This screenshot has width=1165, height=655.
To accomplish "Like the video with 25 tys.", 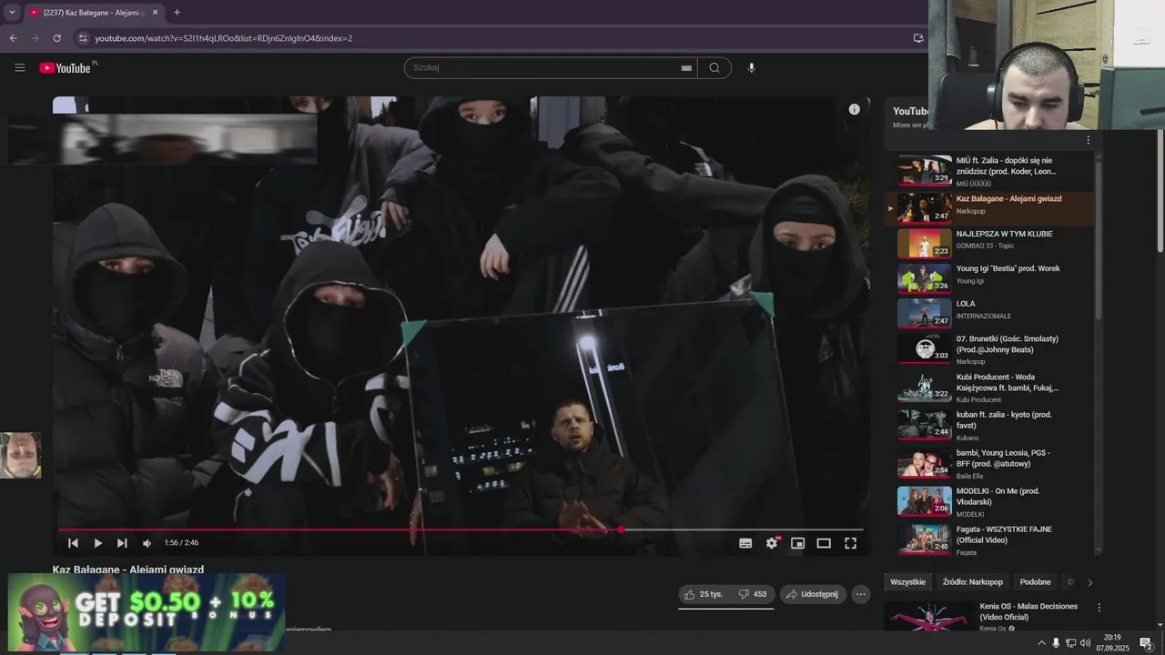I will point(704,594).
